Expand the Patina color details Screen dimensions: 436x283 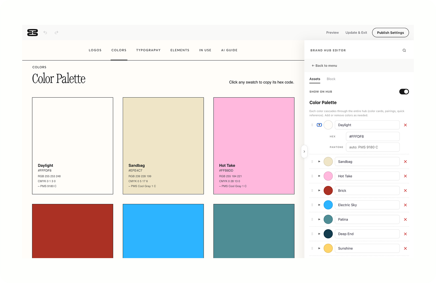pyautogui.click(x=319, y=220)
